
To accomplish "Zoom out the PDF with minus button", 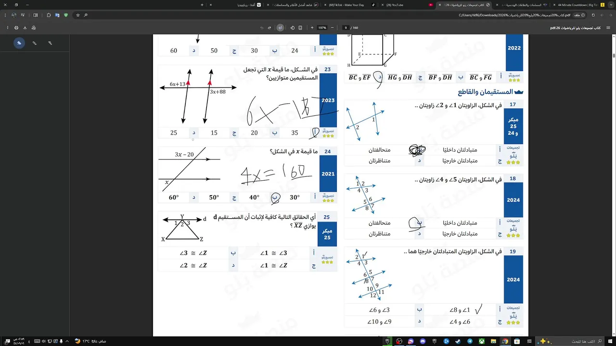I will [x=332, y=27].
